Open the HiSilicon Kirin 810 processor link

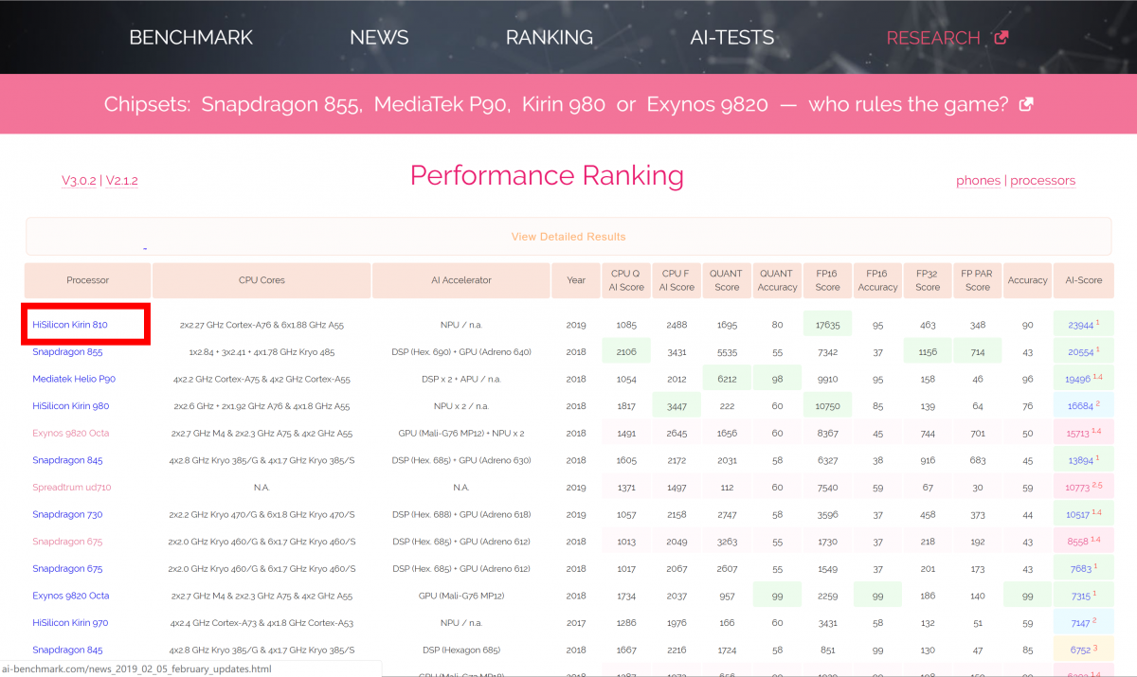click(x=70, y=325)
